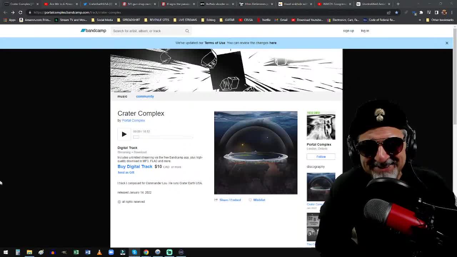457x257 pixels.
Task: Open Zoom from the taskbar
Action: (x=111, y=252)
